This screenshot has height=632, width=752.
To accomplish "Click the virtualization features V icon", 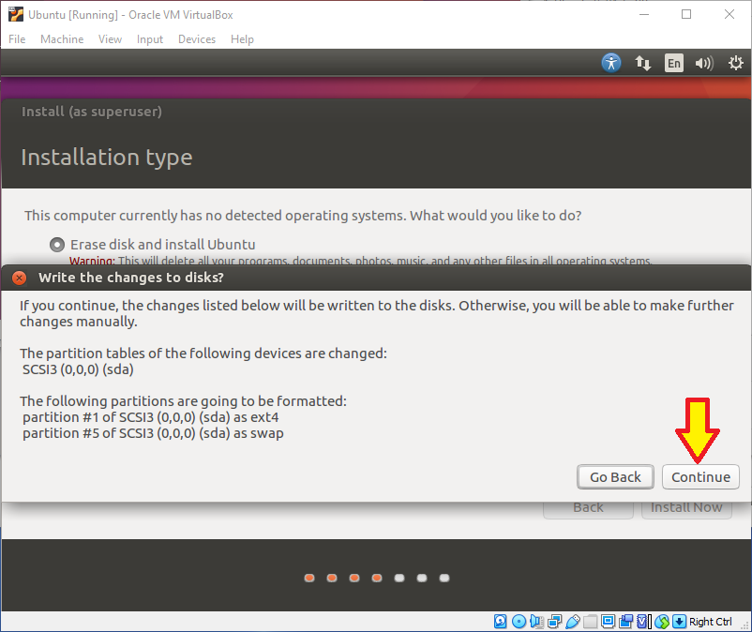I will (x=643, y=622).
